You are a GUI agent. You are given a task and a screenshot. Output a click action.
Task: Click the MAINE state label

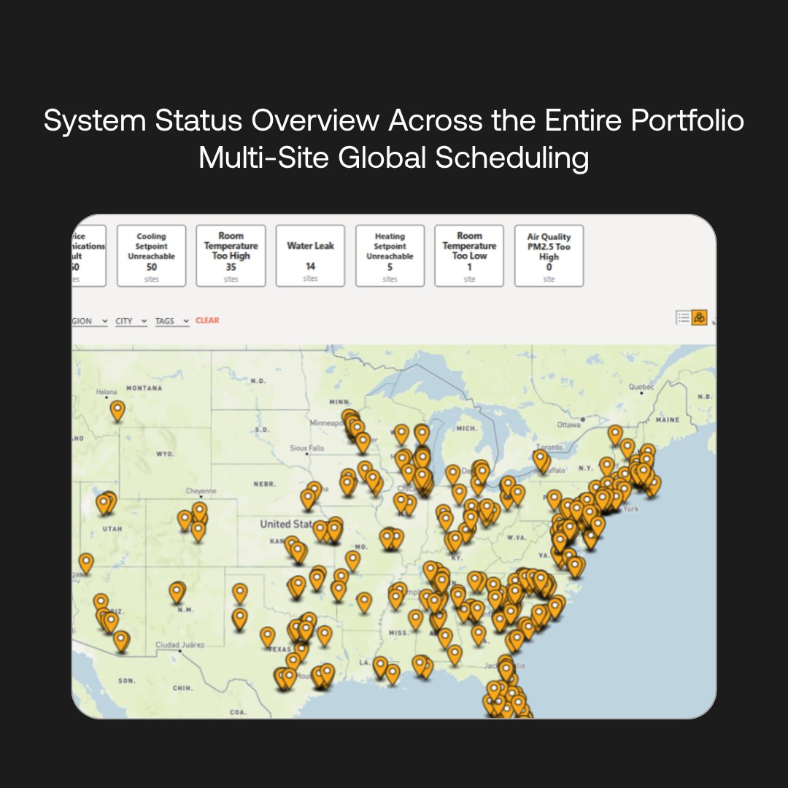[x=668, y=420]
